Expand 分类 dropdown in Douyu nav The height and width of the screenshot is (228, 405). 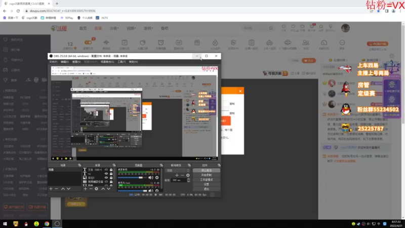pos(114,28)
